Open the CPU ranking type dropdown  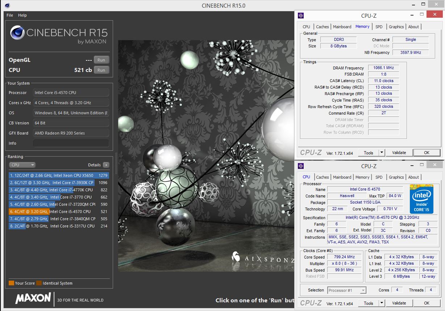click(22, 165)
